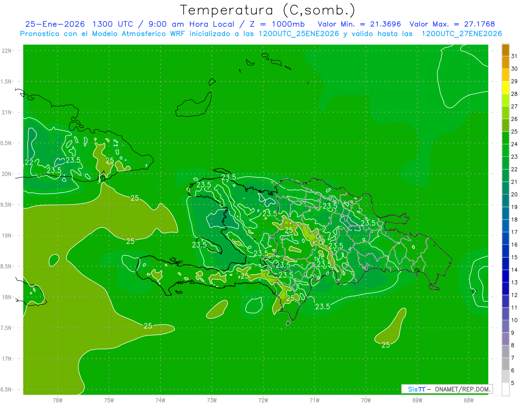The width and height of the screenshot is (526, 406).
Task: Select the "28" label on the color scale
Action: click(515, 94)
